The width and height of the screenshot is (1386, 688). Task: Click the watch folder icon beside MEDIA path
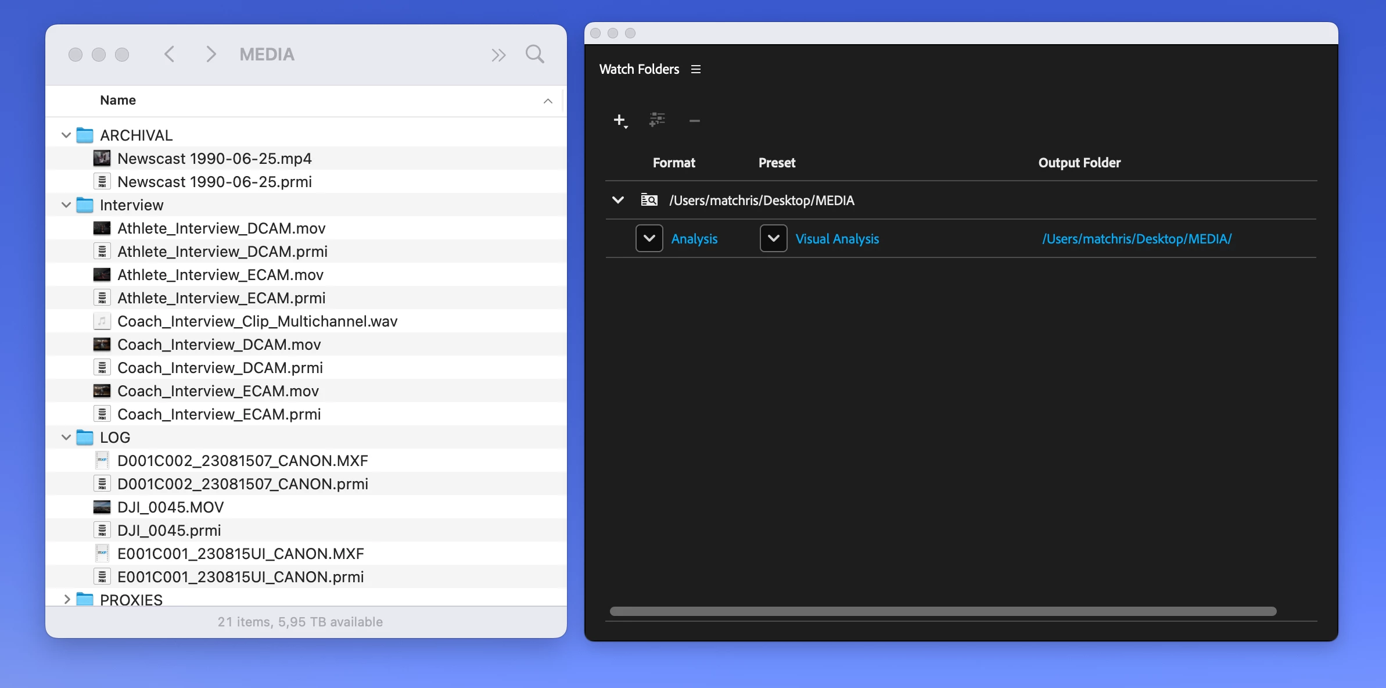tap(649, 200)
